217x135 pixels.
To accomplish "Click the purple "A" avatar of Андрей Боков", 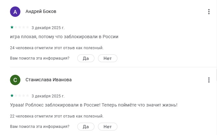I will pyautogui.click(x=16, y=12).
